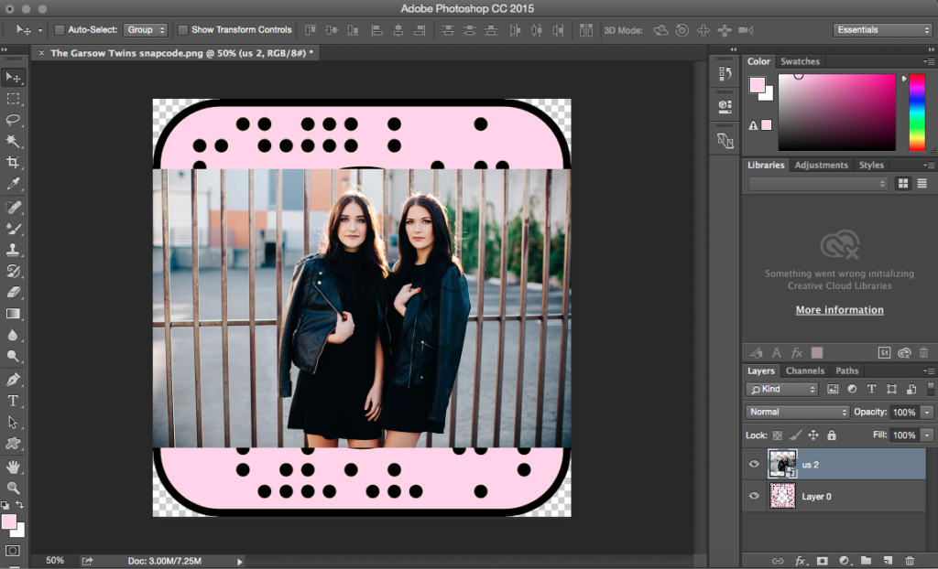Swap foreground and background colors

19,504
